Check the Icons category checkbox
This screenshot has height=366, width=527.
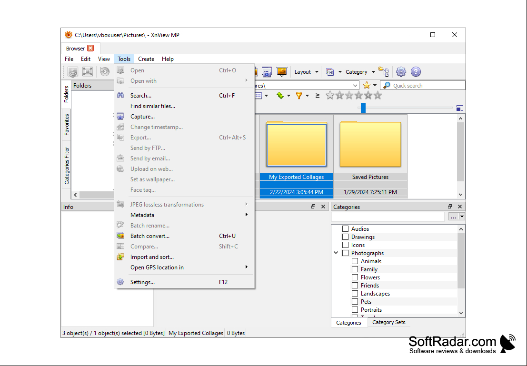coord(345,245)
